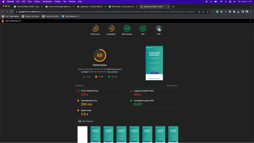Toggle the side panel icon
254x143 pixels.
(x=243, y=12)
